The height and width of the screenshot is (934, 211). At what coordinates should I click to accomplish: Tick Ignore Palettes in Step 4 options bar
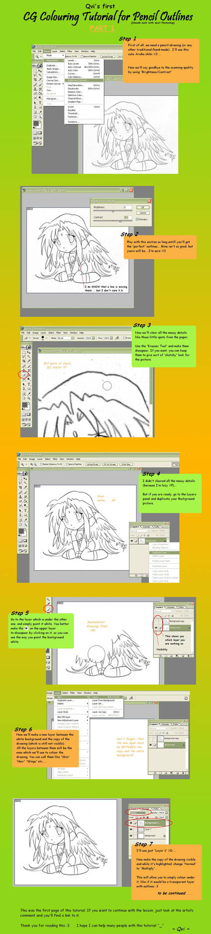[67, 464]
